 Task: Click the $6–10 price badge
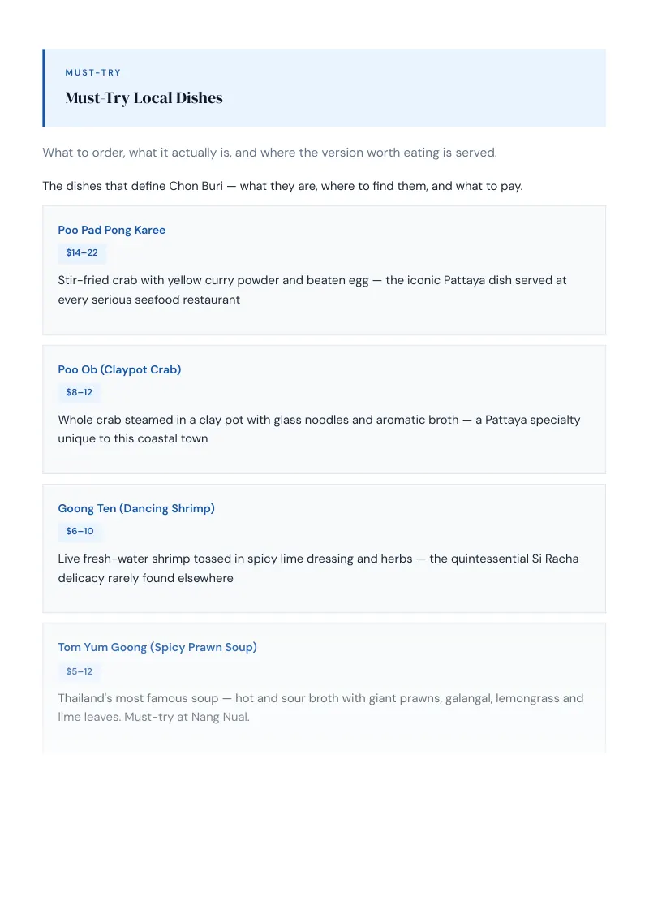(x=80, y=531)
